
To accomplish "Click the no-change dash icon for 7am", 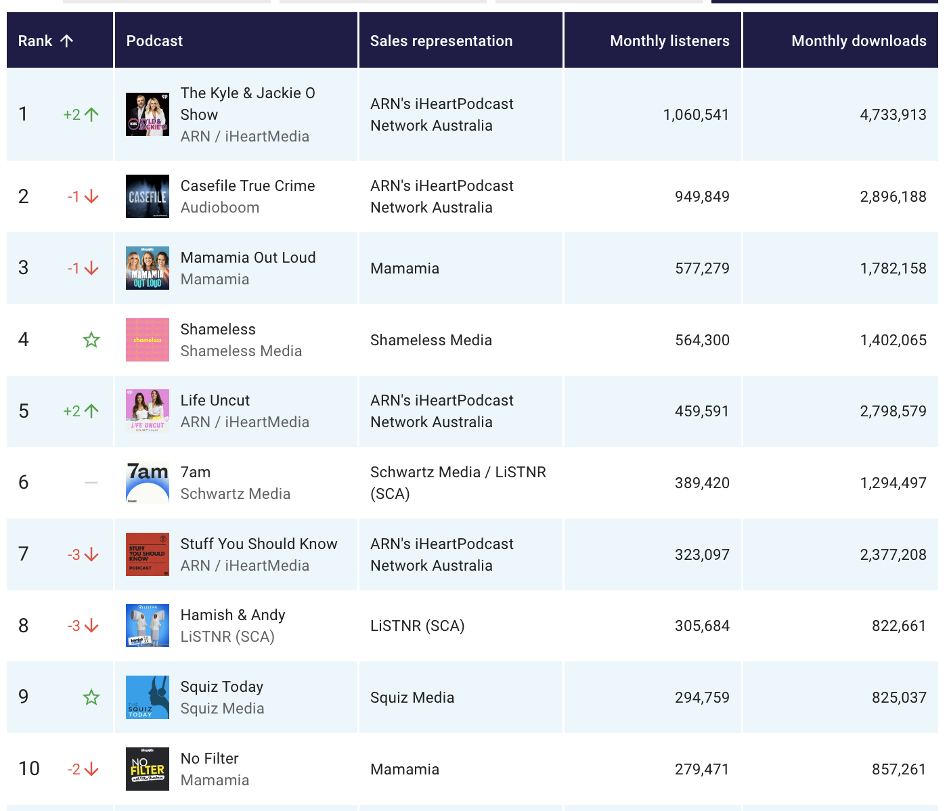I will 91,483.
